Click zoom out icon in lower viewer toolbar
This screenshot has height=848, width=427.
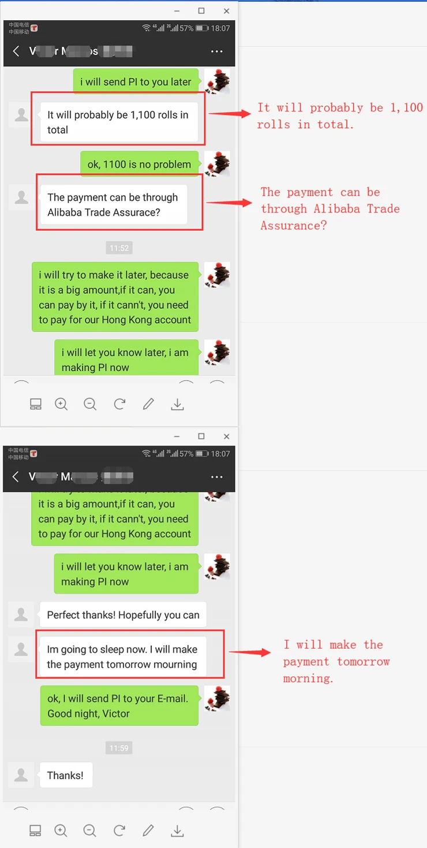coord(90,830)
